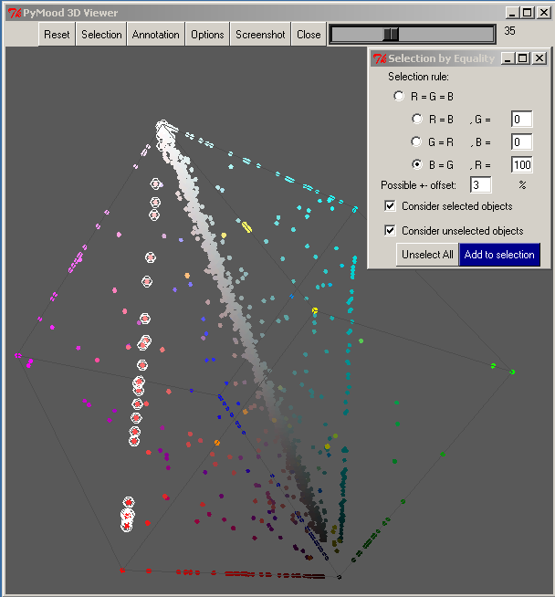Viewport: 555px width, 597px height.
Task: Click the B = value field
Action: coord(521,142)
